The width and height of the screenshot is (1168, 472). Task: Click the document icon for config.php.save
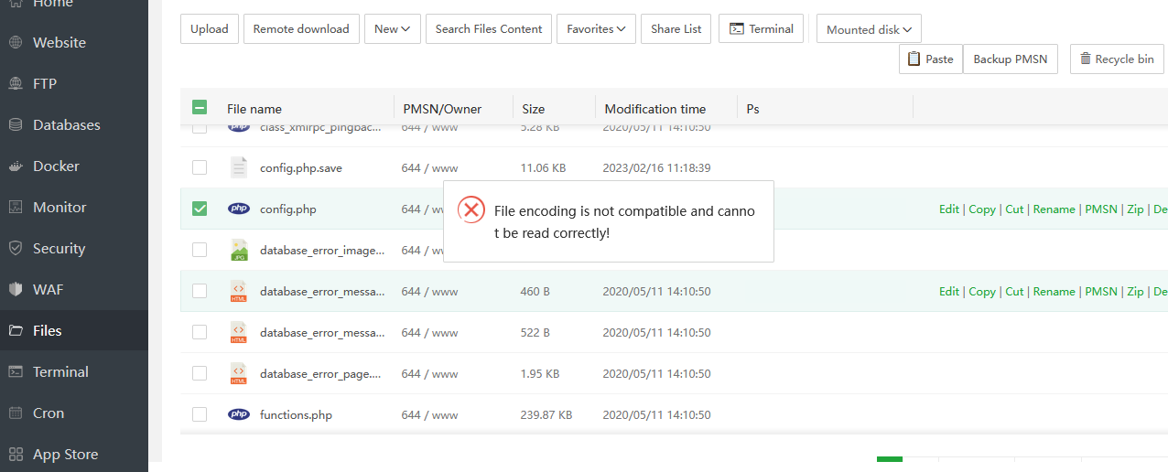point(238,167)
